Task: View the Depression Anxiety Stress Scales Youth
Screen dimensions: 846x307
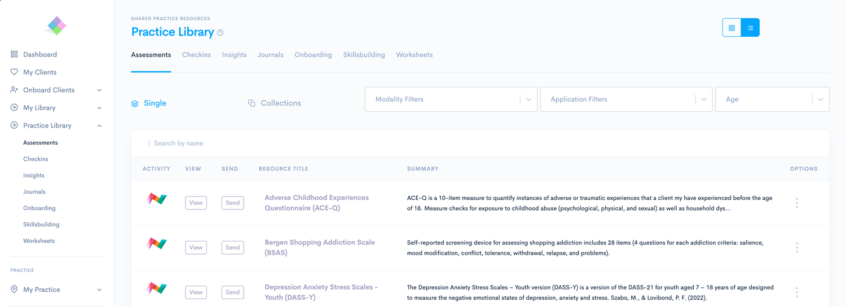Action: coord(196,292)
